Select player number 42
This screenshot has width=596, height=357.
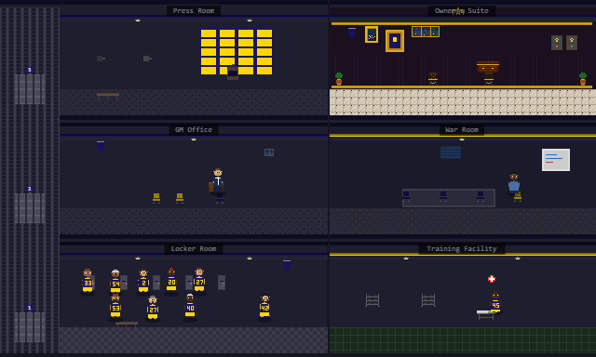coord(264,307)
